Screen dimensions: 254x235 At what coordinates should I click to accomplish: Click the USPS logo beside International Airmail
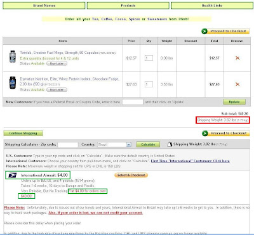click(x=13, y=175)
